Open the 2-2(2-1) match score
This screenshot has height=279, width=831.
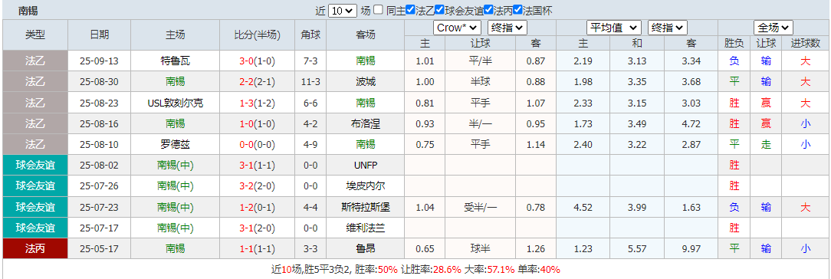[x=258, y=81]
